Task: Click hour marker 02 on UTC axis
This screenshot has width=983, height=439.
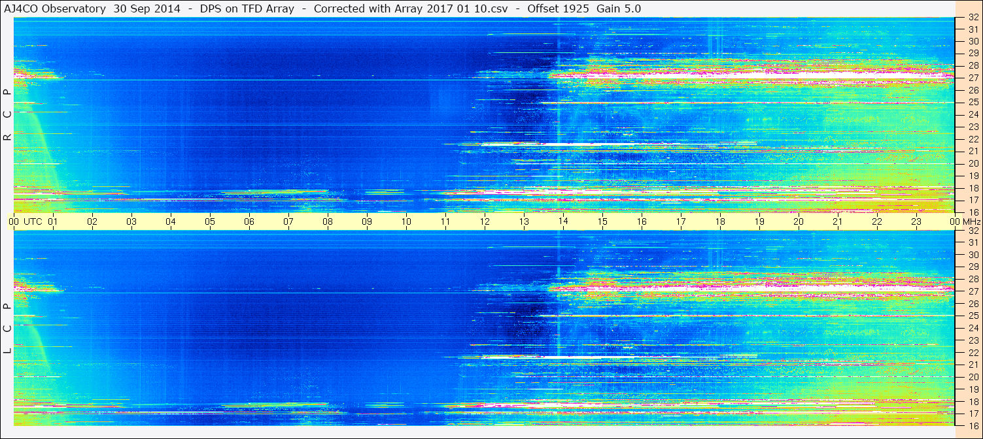Action: [92, 221]
